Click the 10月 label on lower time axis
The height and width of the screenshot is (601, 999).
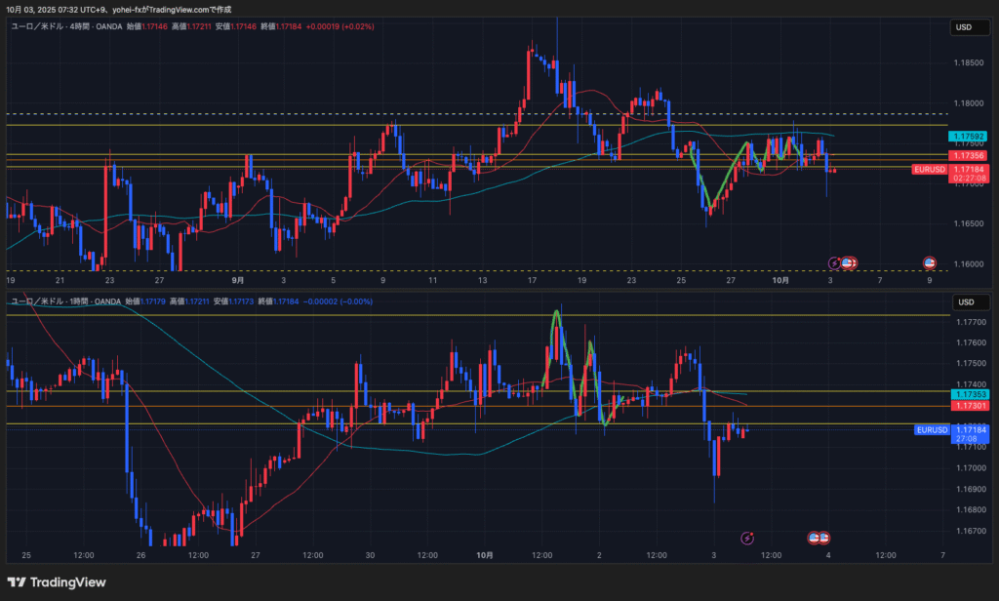(485, 555)
